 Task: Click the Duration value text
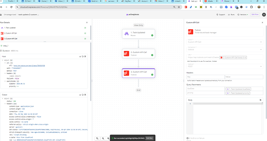[x=14, y=51]
